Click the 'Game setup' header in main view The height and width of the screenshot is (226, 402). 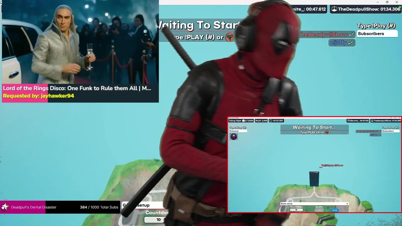[x=143, y=205]
